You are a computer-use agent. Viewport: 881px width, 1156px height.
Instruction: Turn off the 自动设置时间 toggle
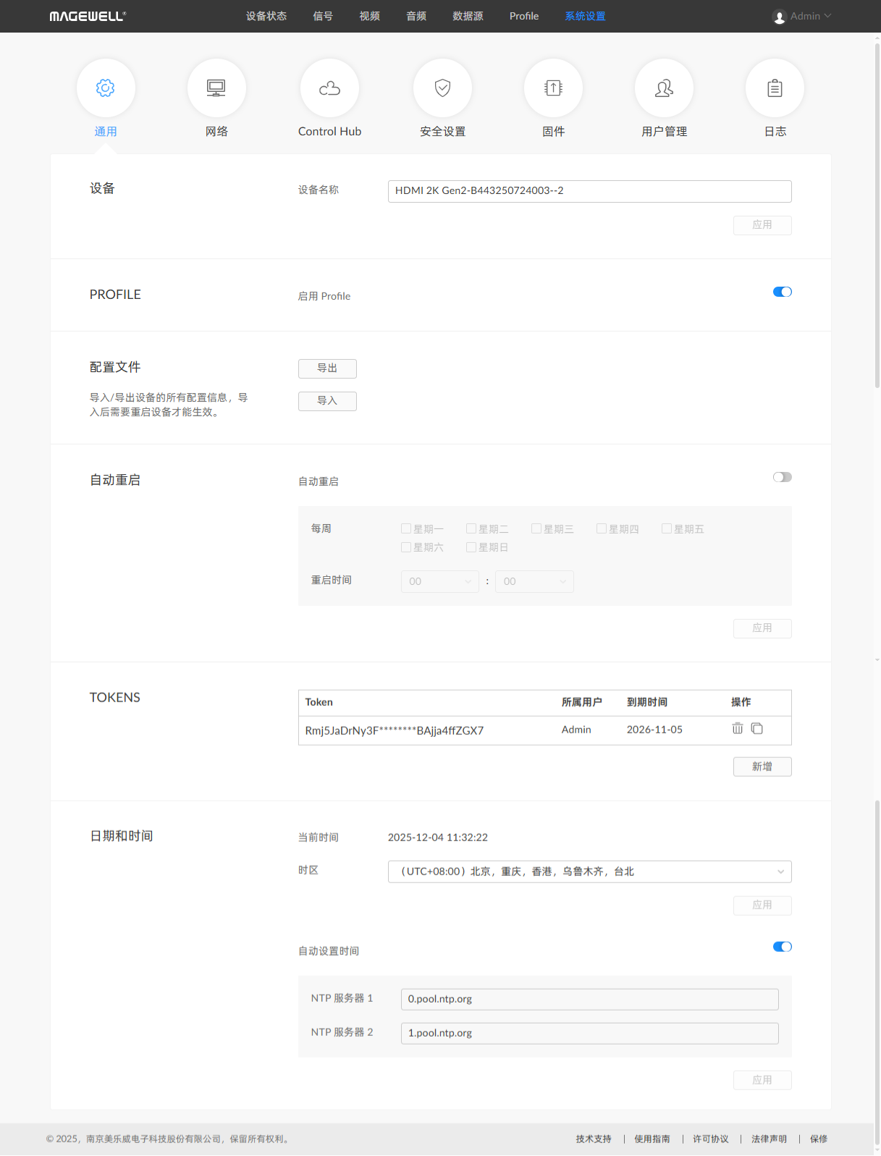coord(782,947)
